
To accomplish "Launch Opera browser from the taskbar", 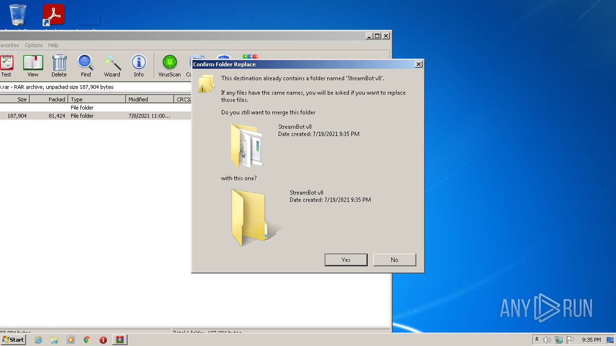I will 103,340.
